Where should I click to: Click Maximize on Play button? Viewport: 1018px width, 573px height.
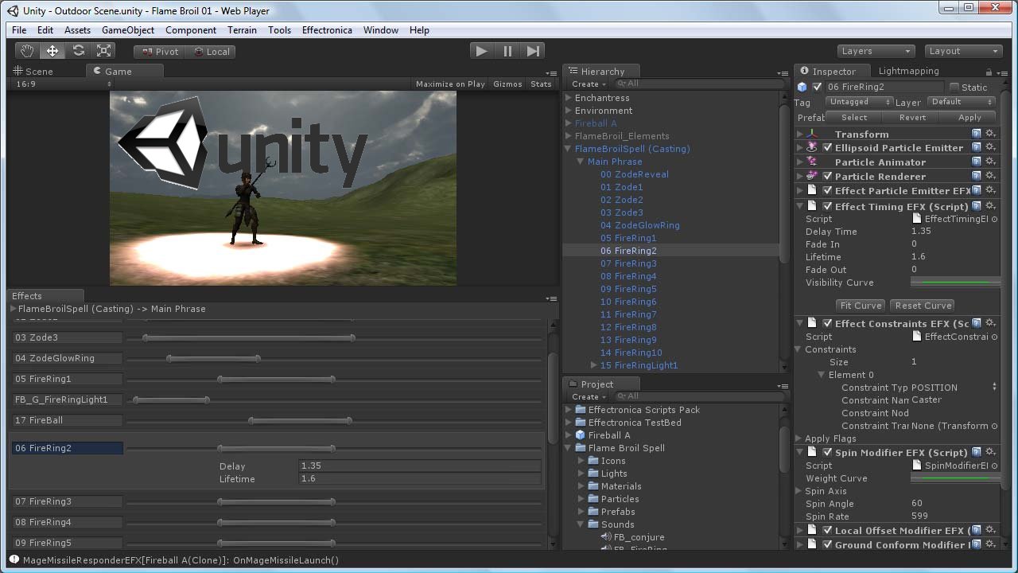pyautogui.click(x=450, y=84)
